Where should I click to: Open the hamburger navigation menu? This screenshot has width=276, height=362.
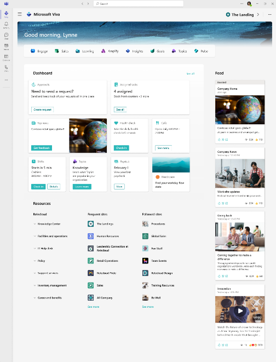point(20,14)
